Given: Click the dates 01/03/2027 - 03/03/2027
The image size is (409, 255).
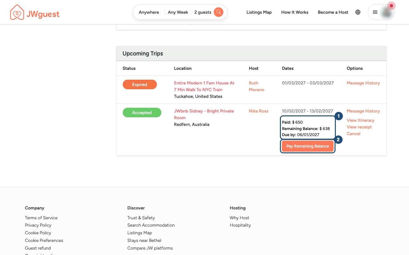Looking at the screenshot, I should pyautogui.click(x=308, y=83).
